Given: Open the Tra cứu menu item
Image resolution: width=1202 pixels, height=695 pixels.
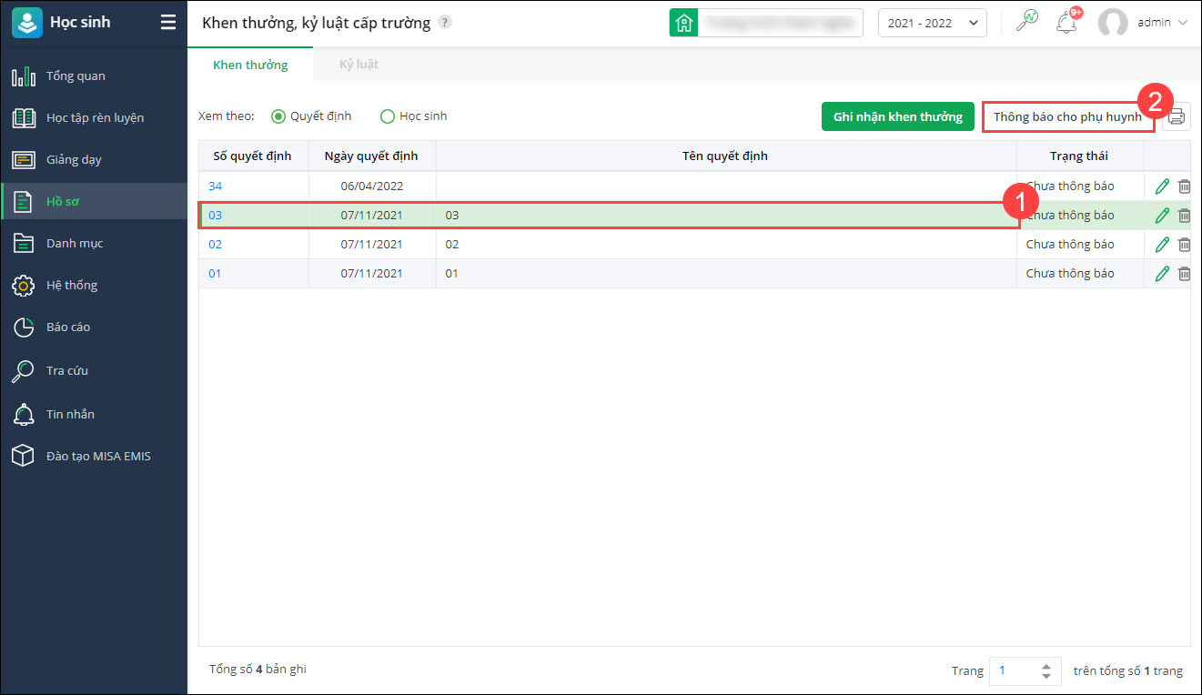Looking at the screenshot, I should pyautogui.click(x=94, y=371).
